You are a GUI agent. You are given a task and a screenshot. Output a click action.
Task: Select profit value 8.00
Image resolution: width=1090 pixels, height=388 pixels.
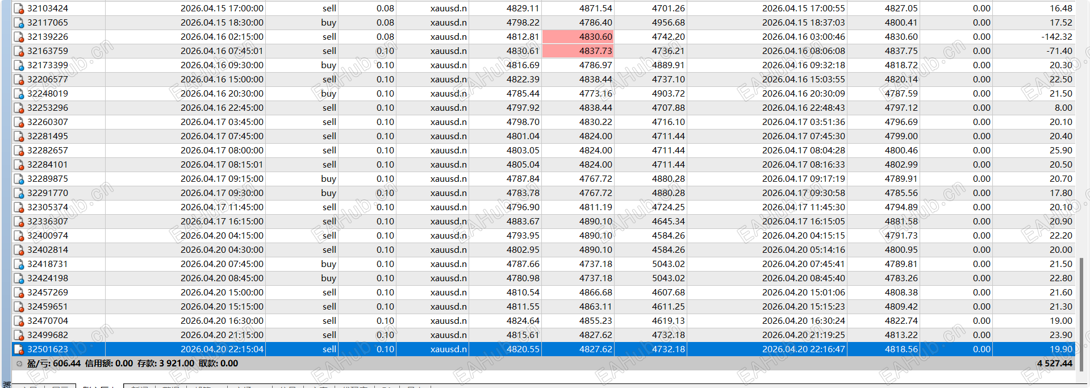pyautogui.click(x=1064, y=108)
